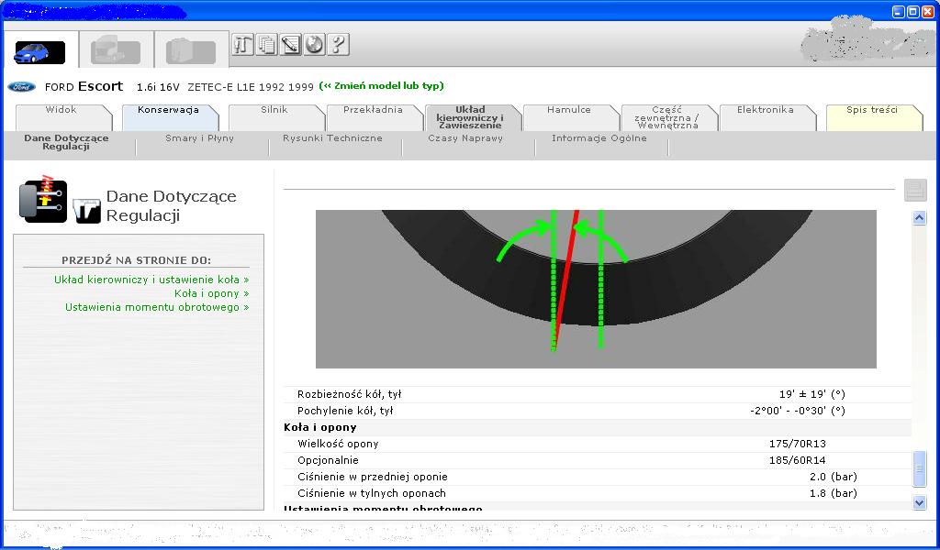Select the Smary i Płyny subtab
Screen dimensions: 940x550
pyautogui.click(x=199, y=138)
